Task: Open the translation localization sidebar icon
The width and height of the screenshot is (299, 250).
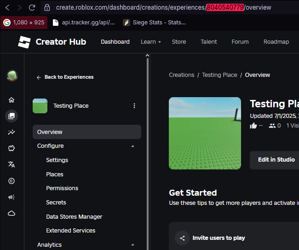Action: pos(11,164)
